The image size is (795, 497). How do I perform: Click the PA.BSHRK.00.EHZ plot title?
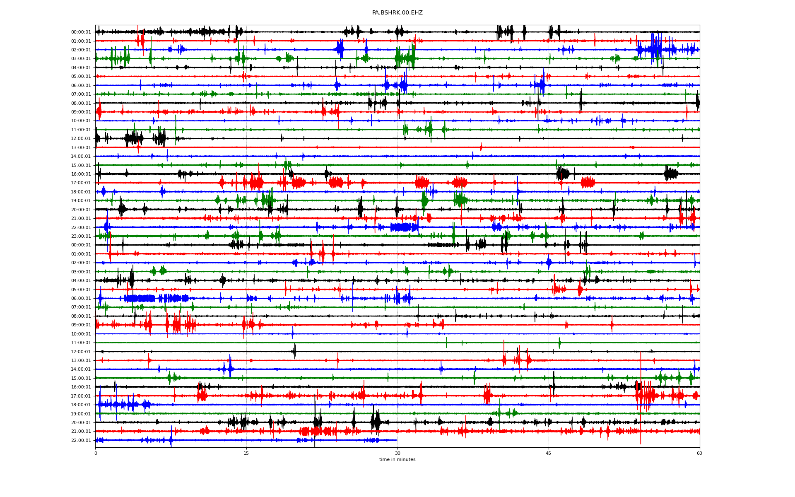(397, 13)
